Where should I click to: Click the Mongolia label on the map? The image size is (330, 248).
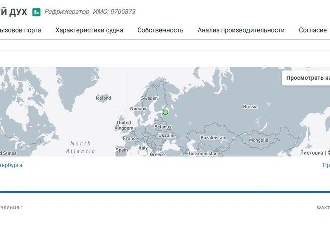click(259, 140)
